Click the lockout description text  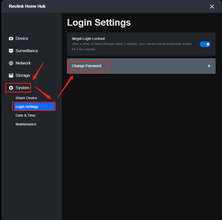(x=132, y=47)
